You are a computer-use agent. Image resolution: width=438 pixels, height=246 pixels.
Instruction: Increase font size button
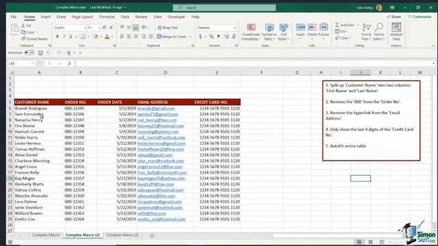click(105, 27)
